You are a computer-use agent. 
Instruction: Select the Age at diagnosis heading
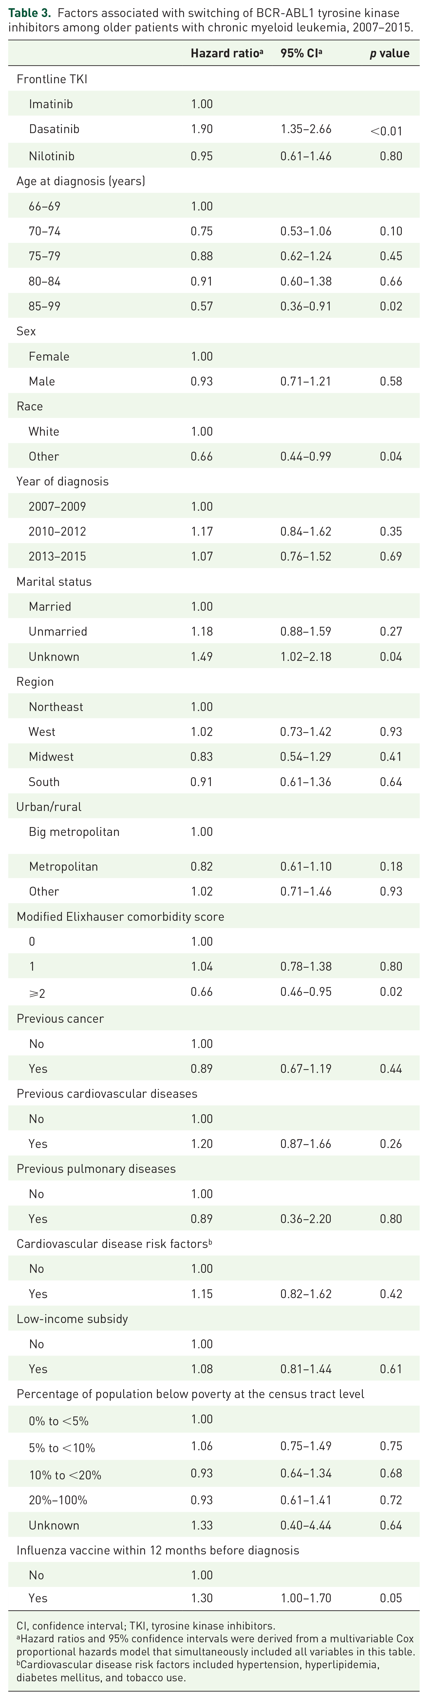coord(81,181)
